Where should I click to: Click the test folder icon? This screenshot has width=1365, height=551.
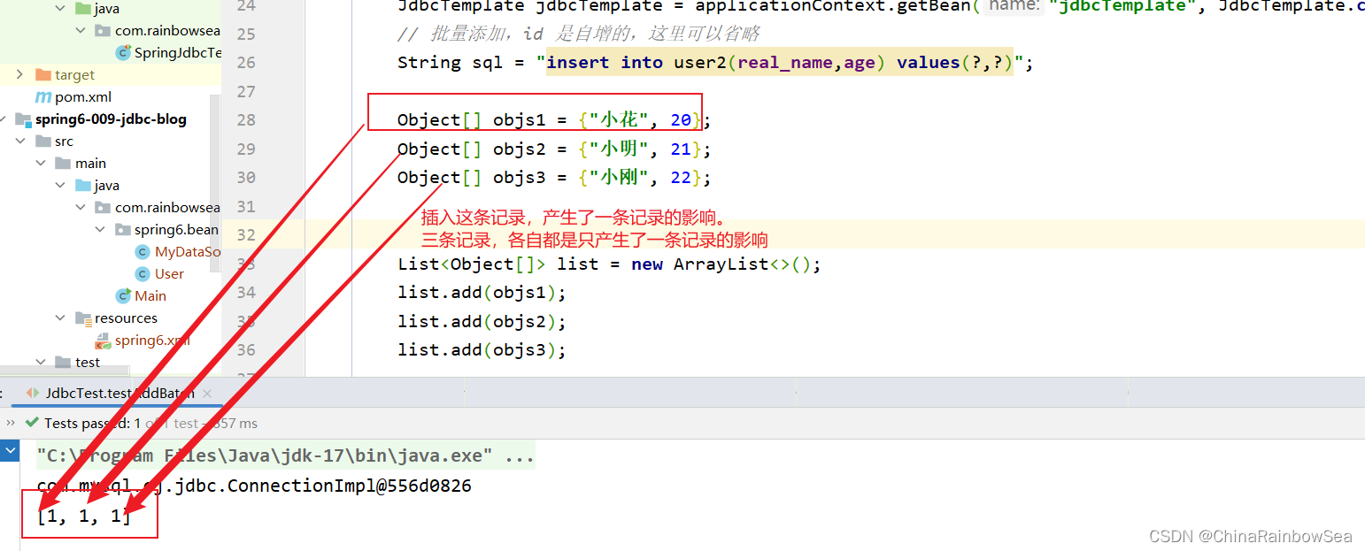click(x=63, y=363)
